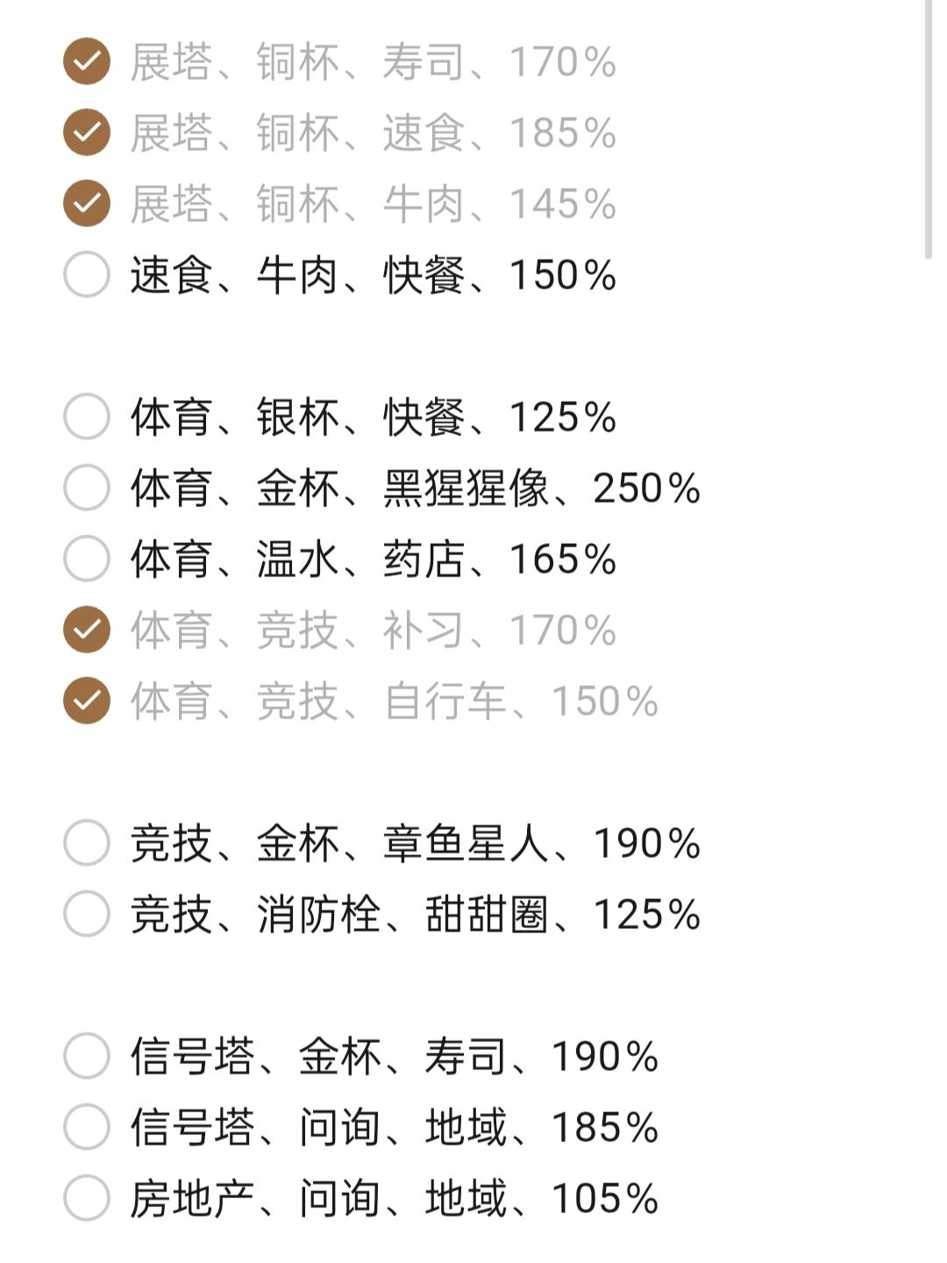Click the 信号塔、金杯、寿司、190% text line
The image size is (947, 1263).
394,1056
